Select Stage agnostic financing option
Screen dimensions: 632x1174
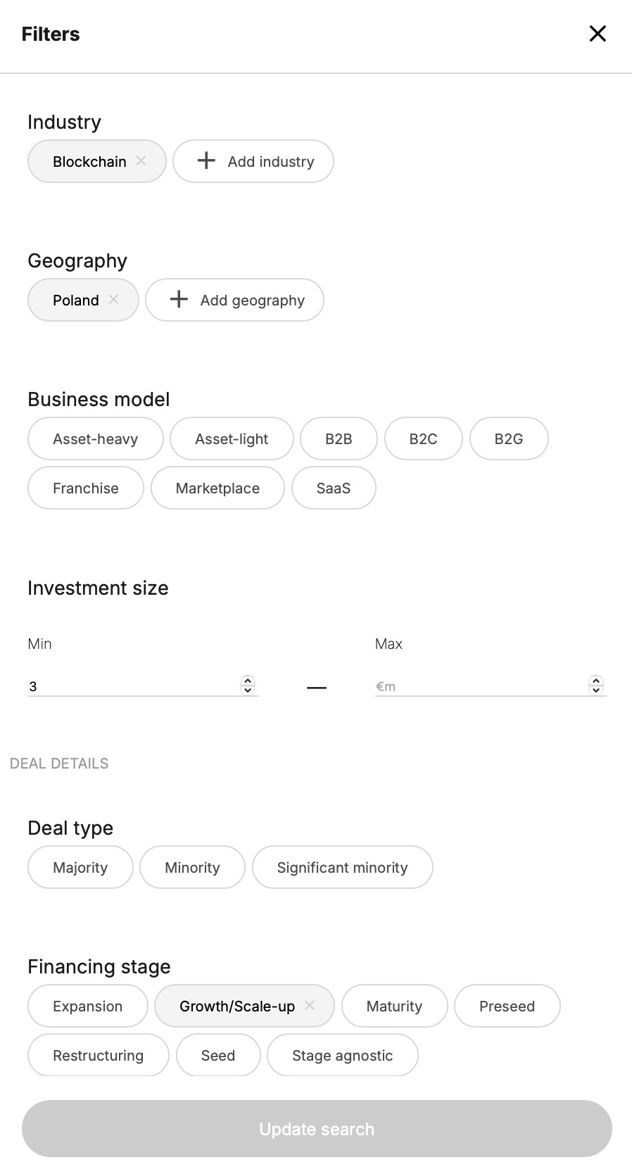(342, 1055)
